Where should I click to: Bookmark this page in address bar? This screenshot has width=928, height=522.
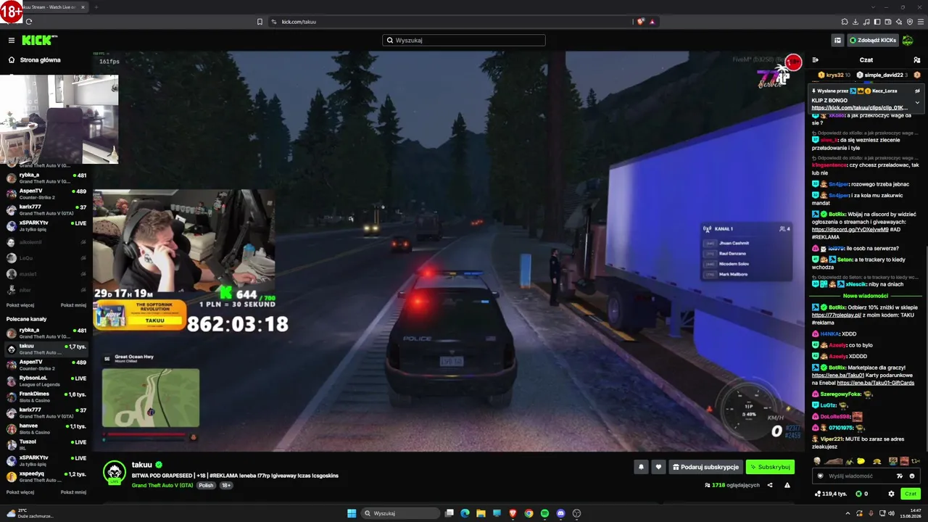click(x=260, y=22)
